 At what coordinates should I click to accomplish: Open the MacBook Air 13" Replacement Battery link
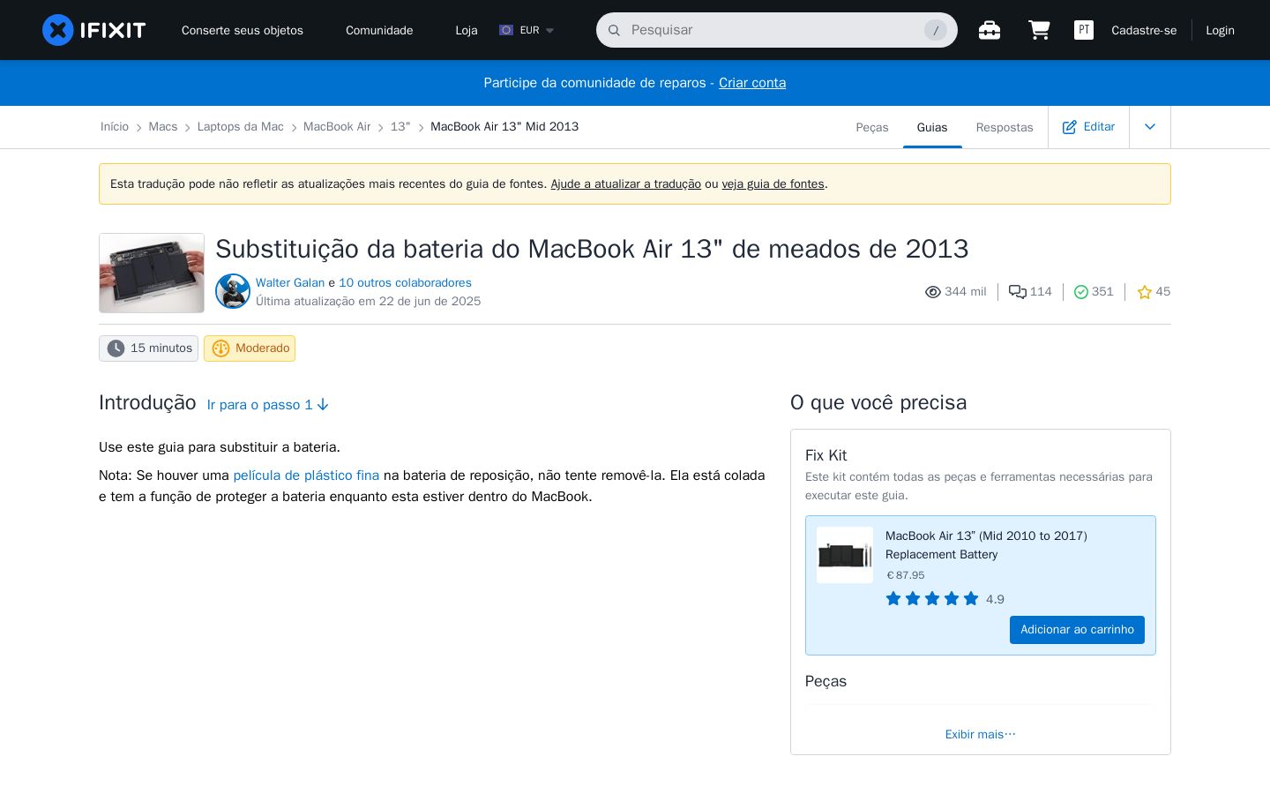(986, 545)
